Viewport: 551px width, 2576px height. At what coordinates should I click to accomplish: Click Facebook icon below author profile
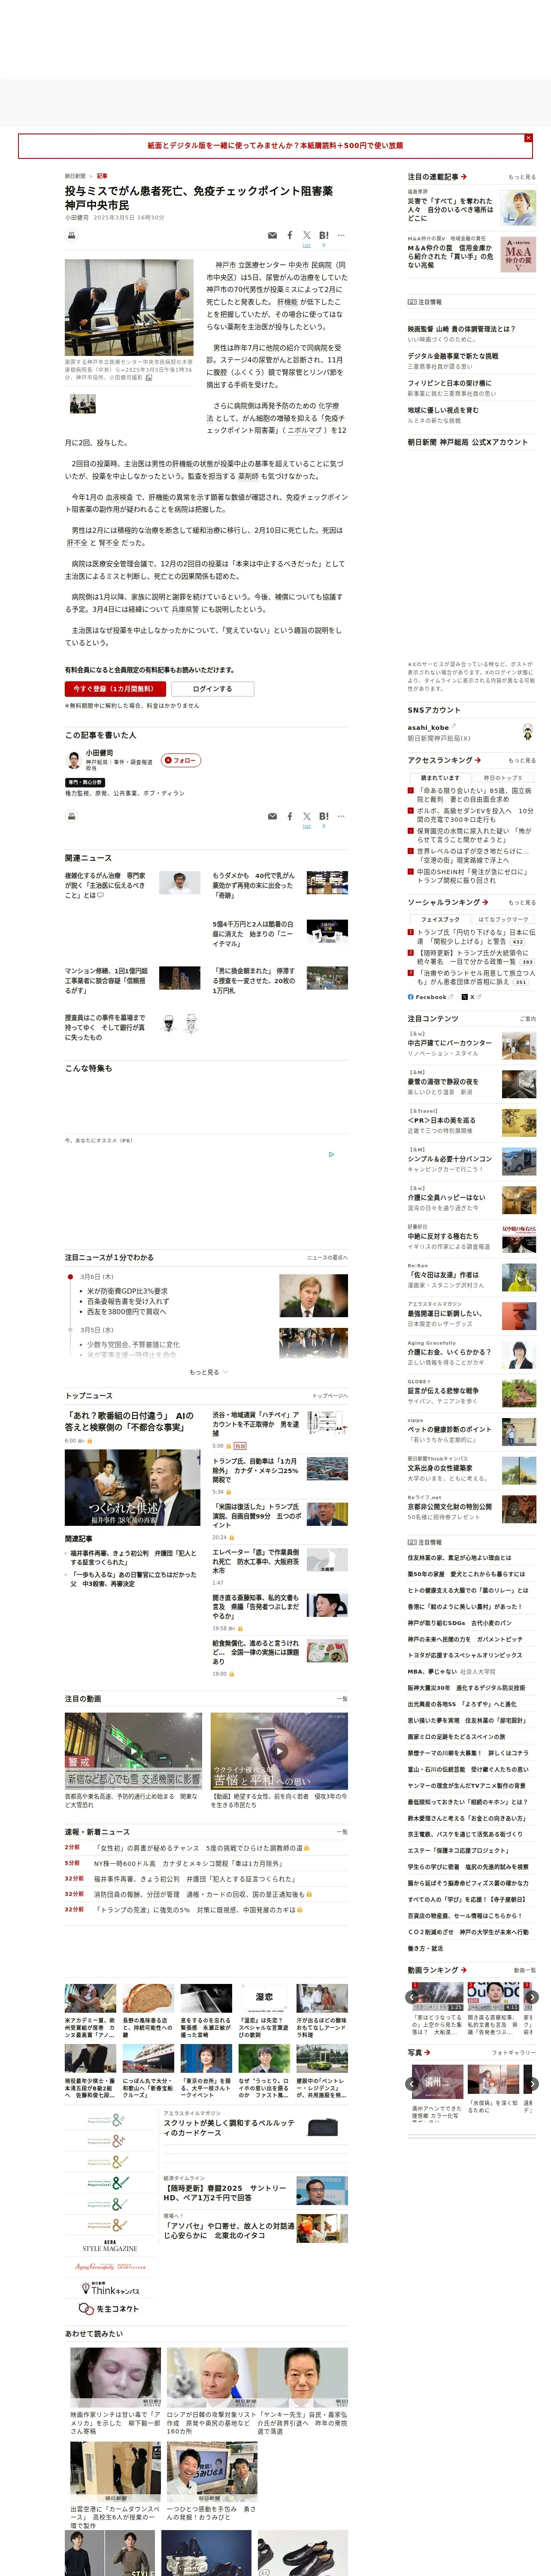point(290,816)
